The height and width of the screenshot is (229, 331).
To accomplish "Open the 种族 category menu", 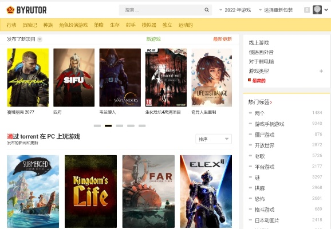I will click(48, 25).
